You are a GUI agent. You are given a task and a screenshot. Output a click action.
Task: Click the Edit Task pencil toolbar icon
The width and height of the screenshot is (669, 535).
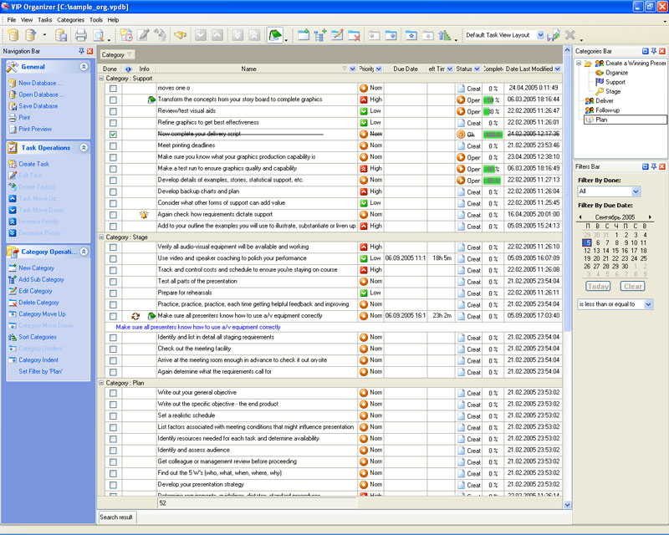pyautogui.click(x=143, y=35)
